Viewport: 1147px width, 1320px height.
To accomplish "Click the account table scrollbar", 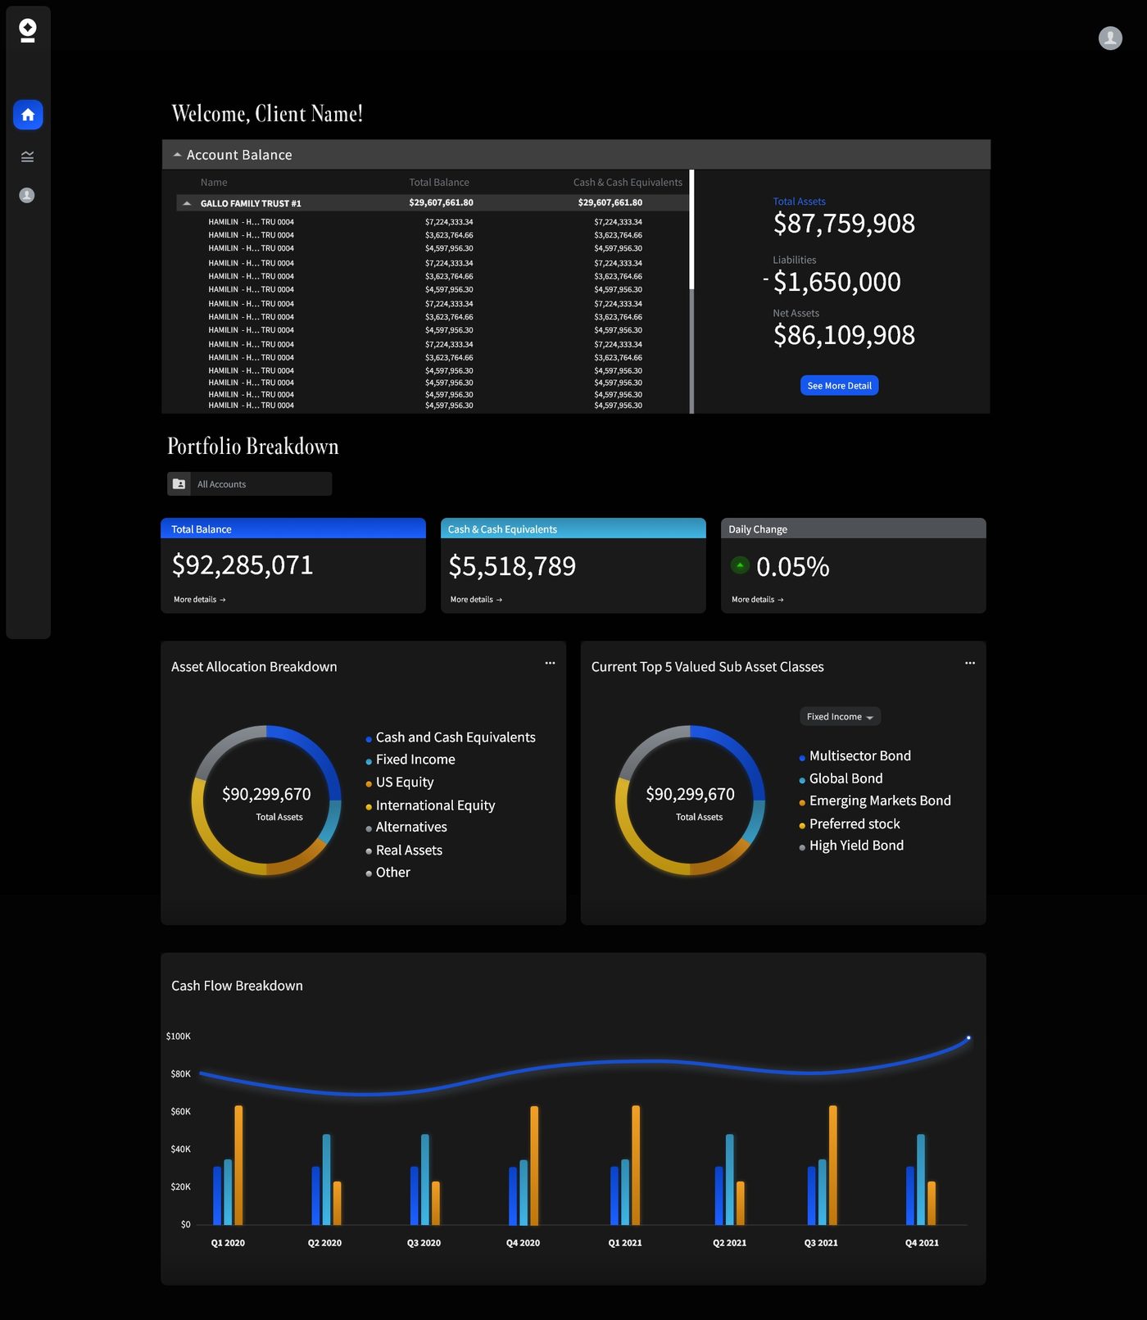I will click(x=691, y=229).
